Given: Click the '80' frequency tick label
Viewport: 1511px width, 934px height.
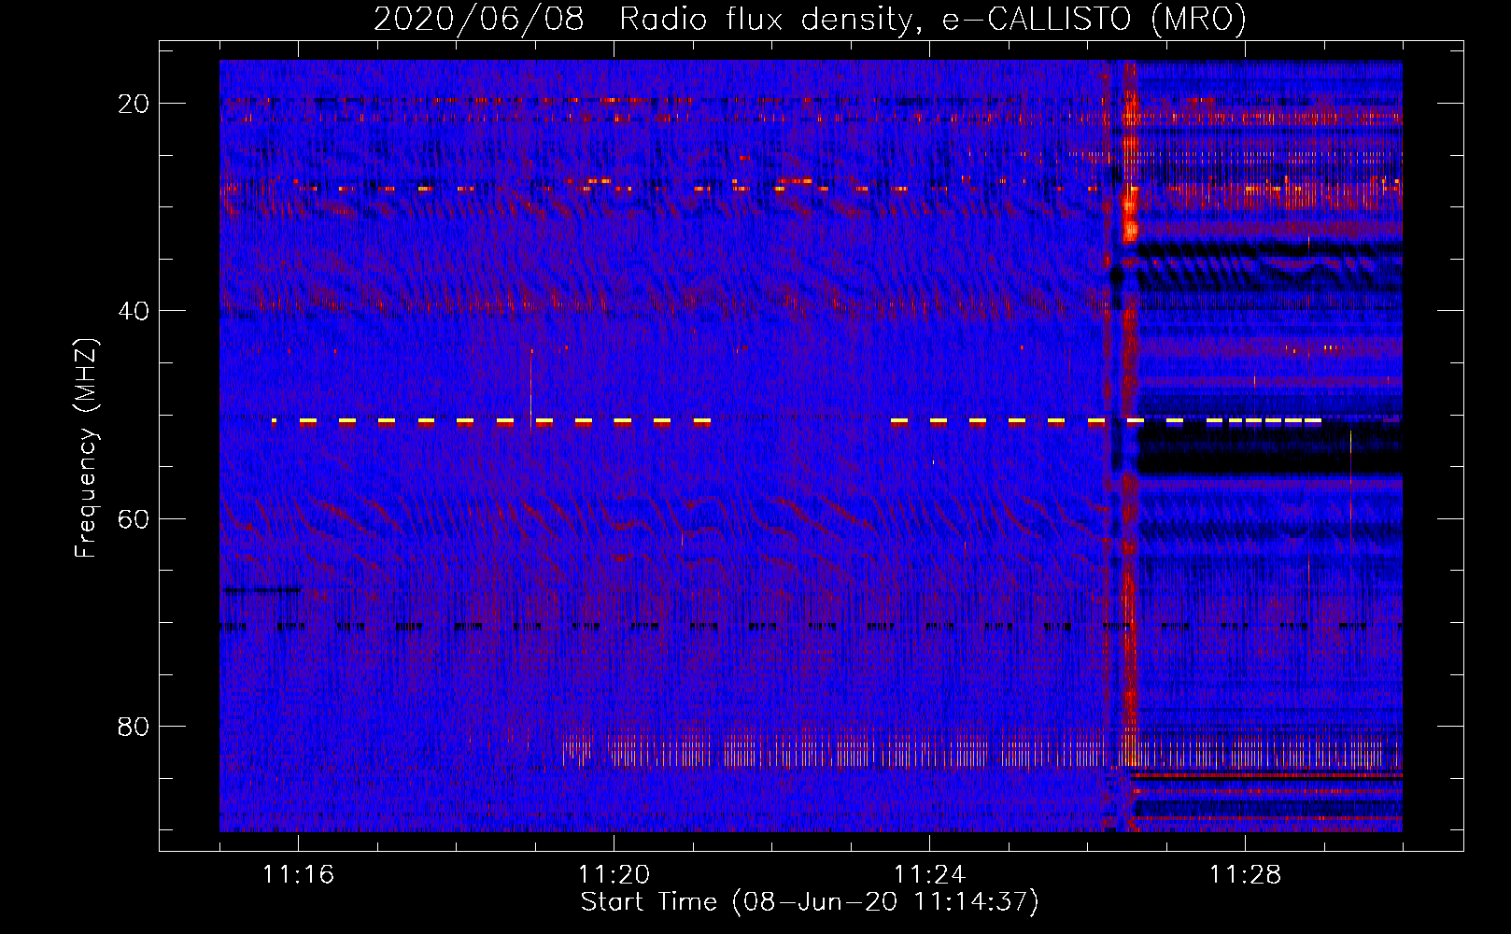Looking at the screenshot, I should 134,726.
